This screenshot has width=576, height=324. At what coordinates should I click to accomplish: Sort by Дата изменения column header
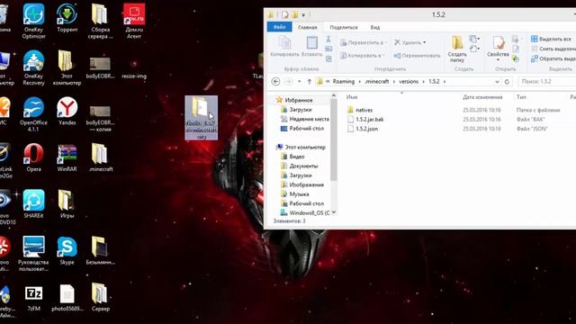[482, 97]
